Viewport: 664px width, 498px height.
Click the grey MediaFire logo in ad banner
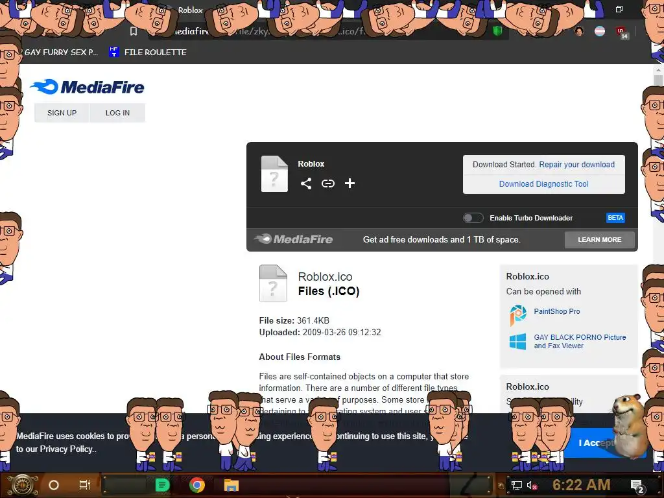click(x=293, y=239)
